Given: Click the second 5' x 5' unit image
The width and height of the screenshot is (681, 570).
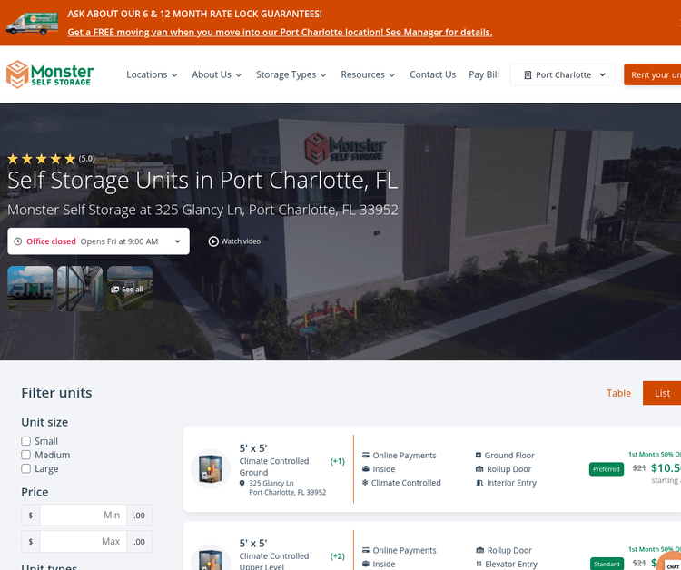Looking at the screenshot, I should [x=211, y=557].
